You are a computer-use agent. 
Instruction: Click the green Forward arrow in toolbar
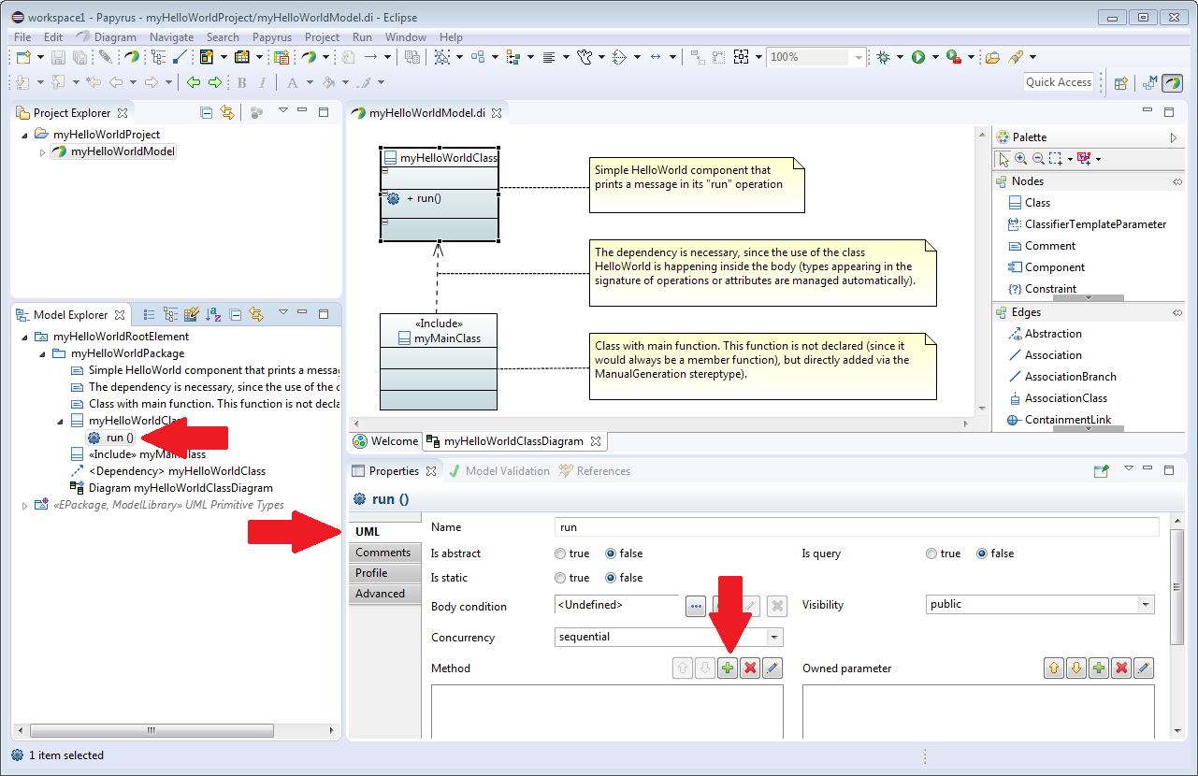pyautogui.click(x=214, y=82)
